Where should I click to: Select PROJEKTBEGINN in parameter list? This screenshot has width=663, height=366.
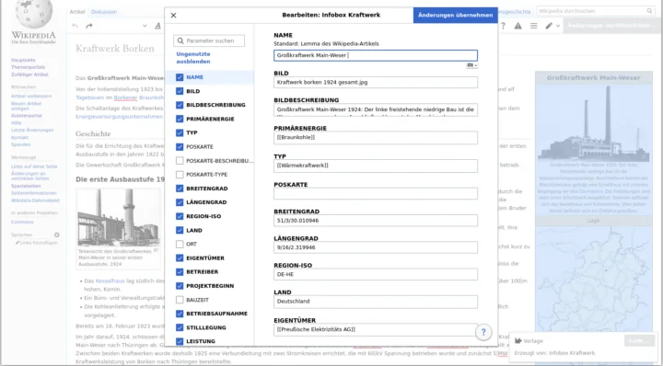point(210,286)
